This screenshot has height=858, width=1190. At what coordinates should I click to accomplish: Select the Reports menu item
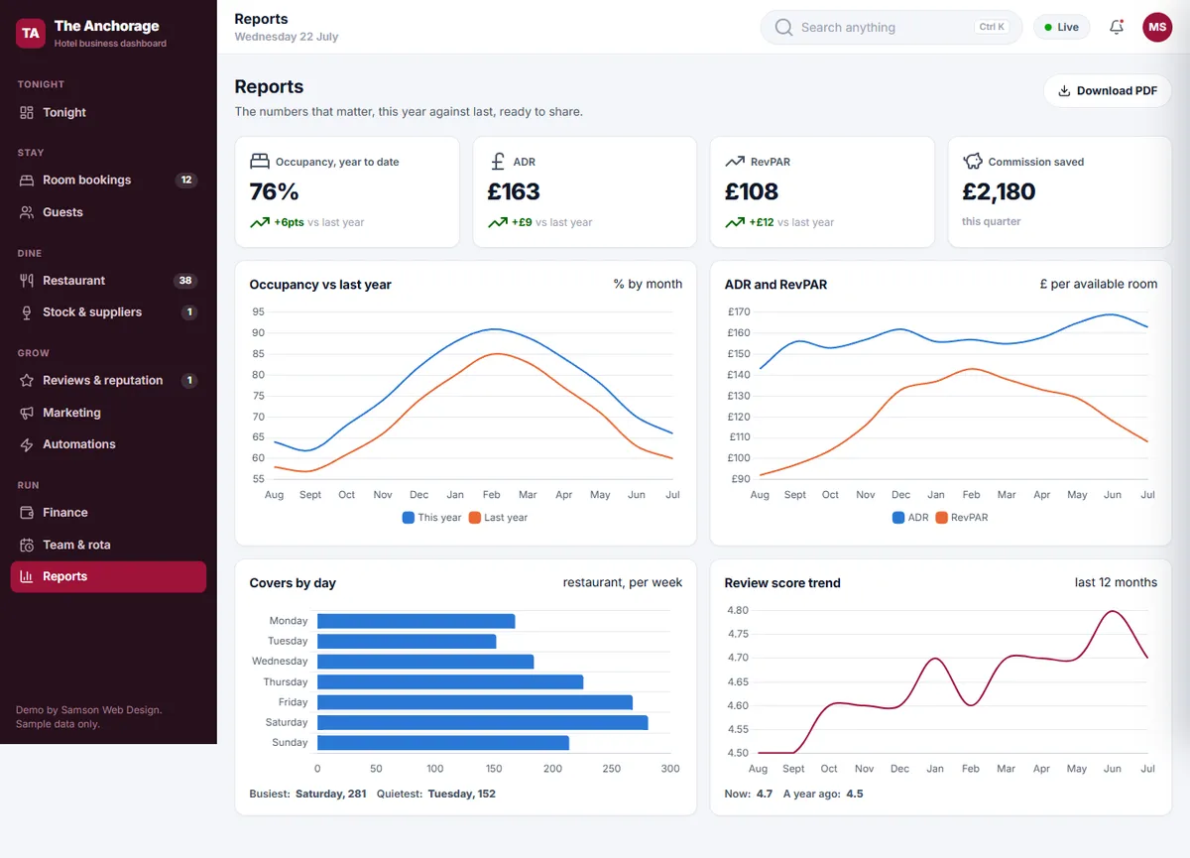(108, 576)
